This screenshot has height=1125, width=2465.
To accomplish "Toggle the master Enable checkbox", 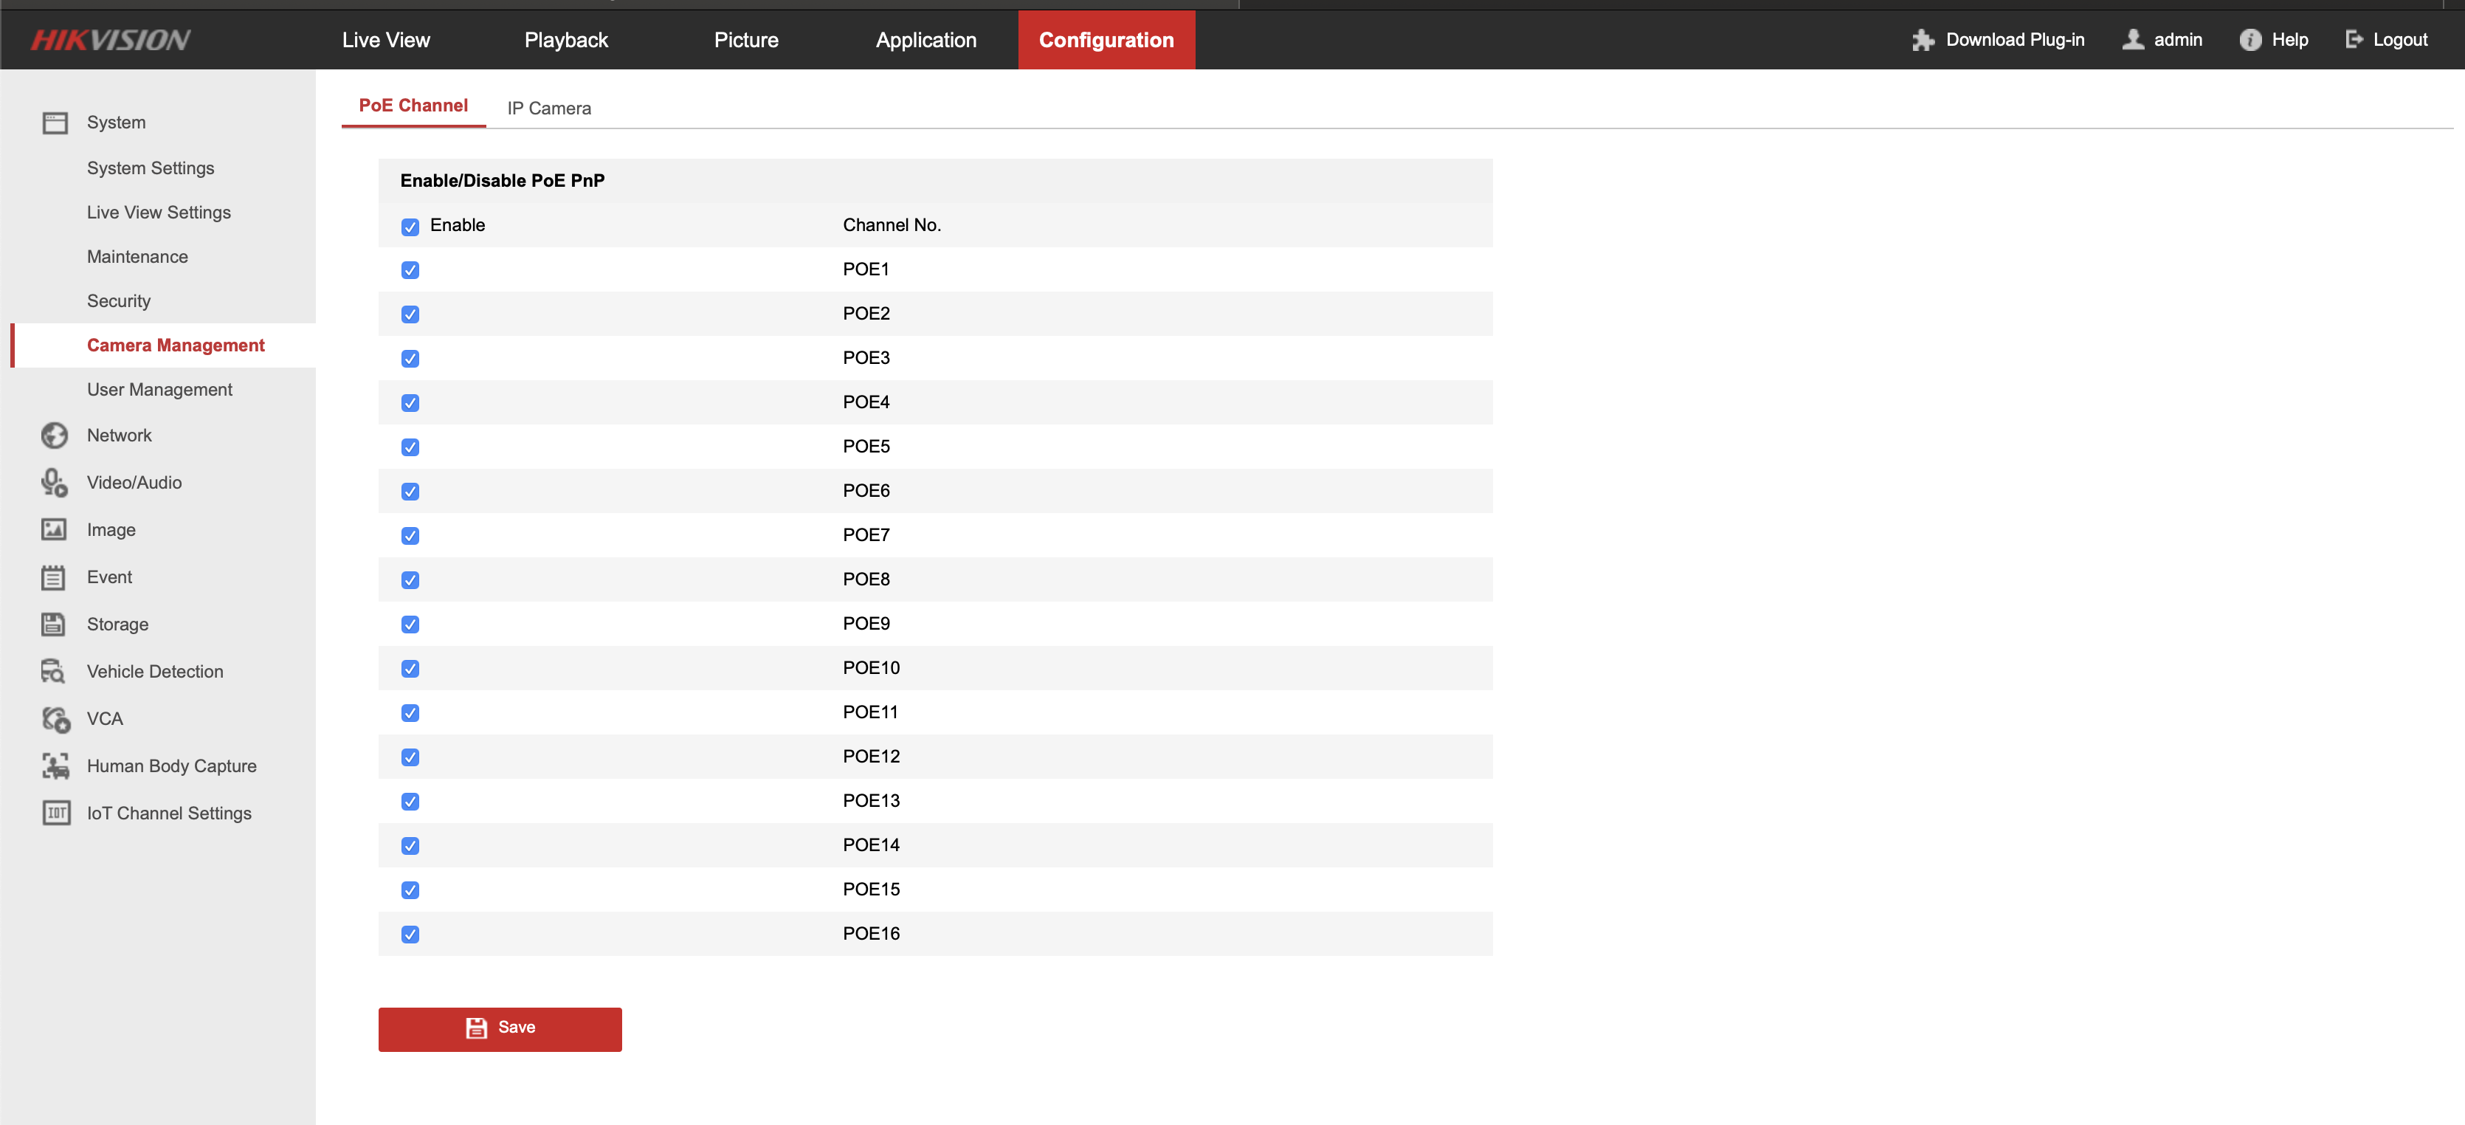I will pos(410,227).
